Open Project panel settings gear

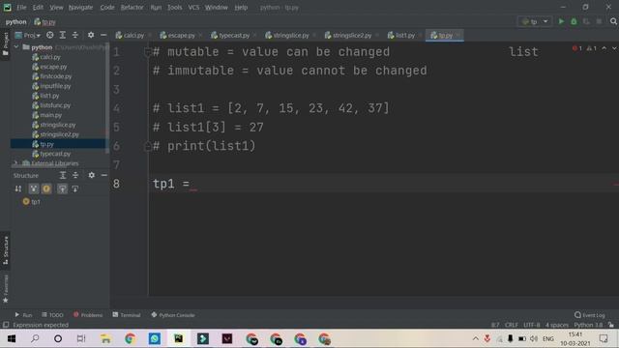tap(91, 35)
